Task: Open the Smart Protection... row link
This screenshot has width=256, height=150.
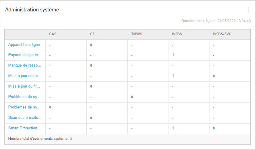Action: click(24, 128)
